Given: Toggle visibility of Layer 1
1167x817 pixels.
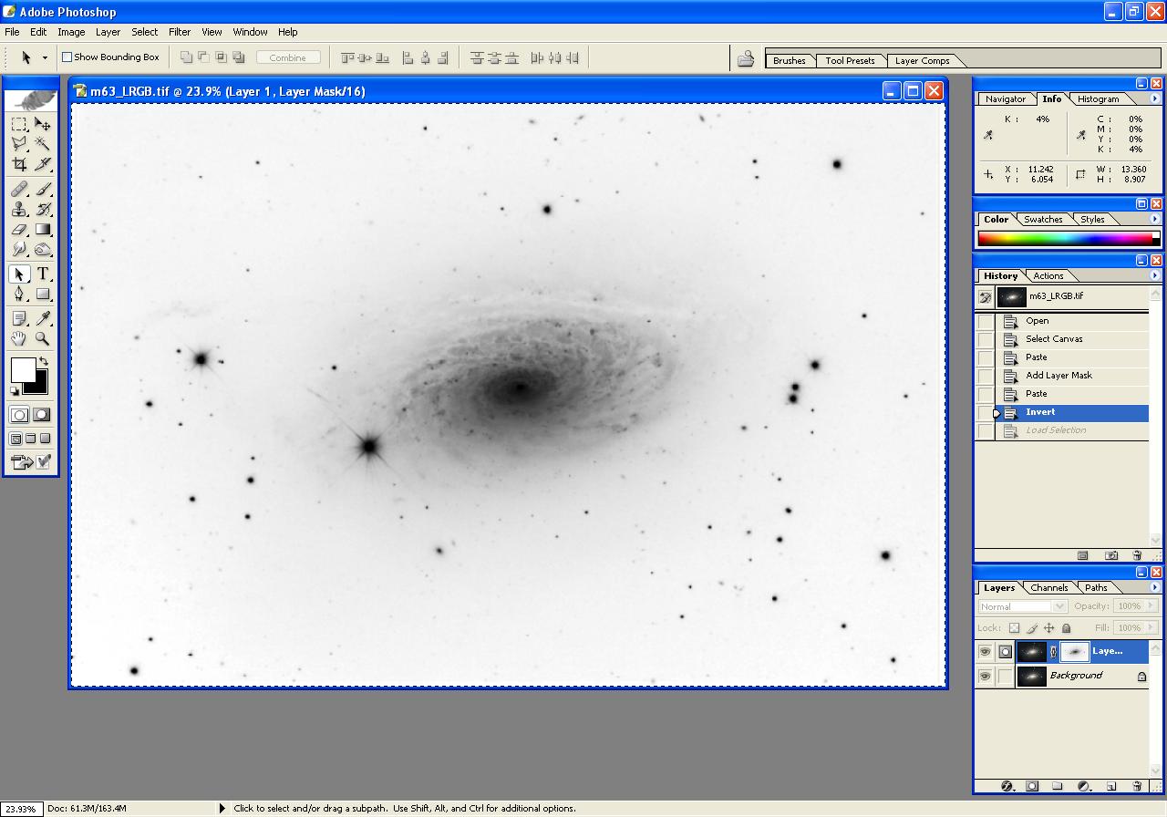Looking at the screenshot, I should (x=985, y=652).
